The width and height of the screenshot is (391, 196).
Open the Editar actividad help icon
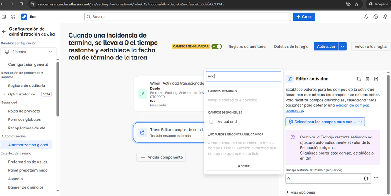click(x=376, y=79)
